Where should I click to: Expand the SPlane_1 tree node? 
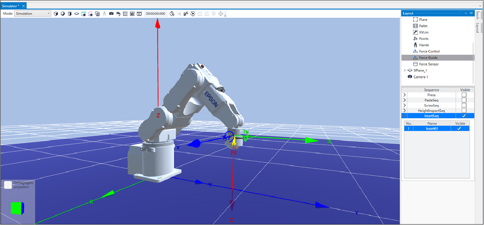405,71
